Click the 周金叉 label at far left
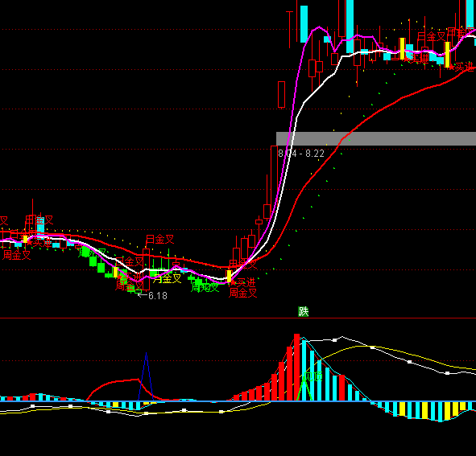Image resolution: width=476 pixels, height=456 pixels. 17,255
